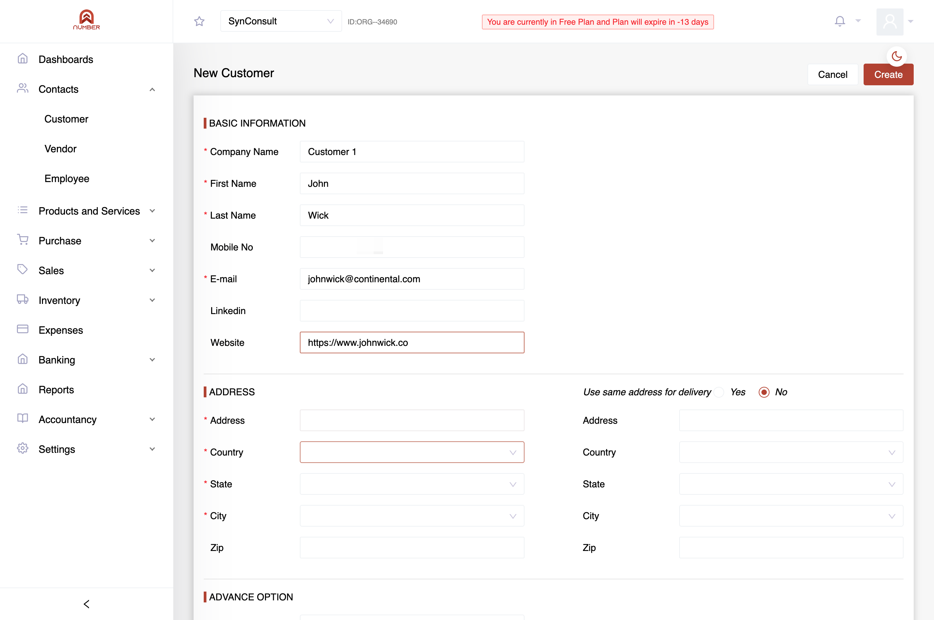Click the E-mail input field
Image resolution: width=934 pixels, height=620 pixels.
(x=412, y=279)
